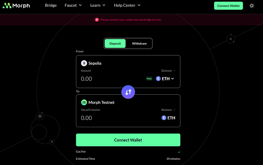Click the Sepolia Ethereum network icon
This screenshot has width=263, height=165.
(84, 63)
